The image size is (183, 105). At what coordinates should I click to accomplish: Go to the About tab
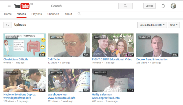point(68,14)
